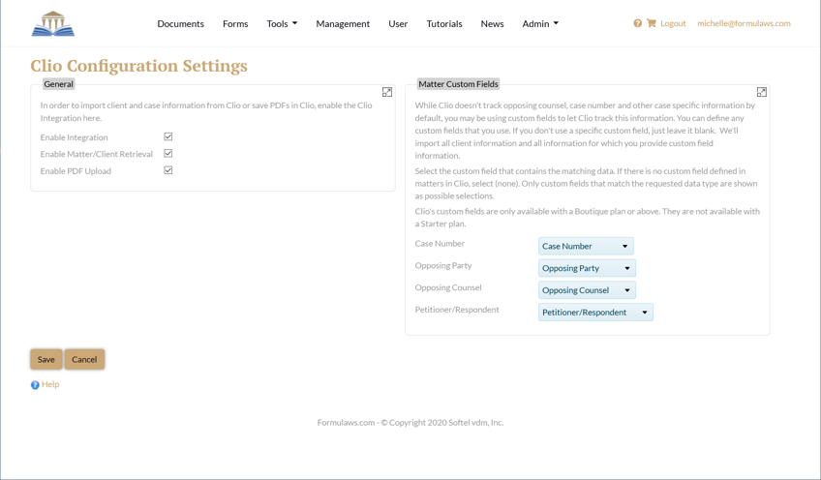This screenshot has height=480, width=821.
Task: Toggle the Enable Matter/Client Retrieval checkbox
Action: click(168, 153)
